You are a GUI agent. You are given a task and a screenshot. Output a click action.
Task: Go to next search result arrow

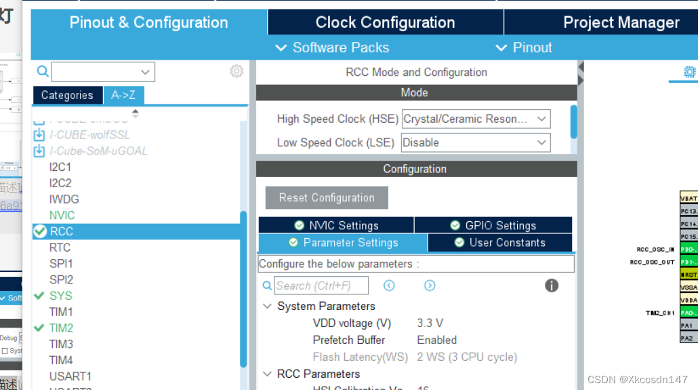(x=430, y=286)
